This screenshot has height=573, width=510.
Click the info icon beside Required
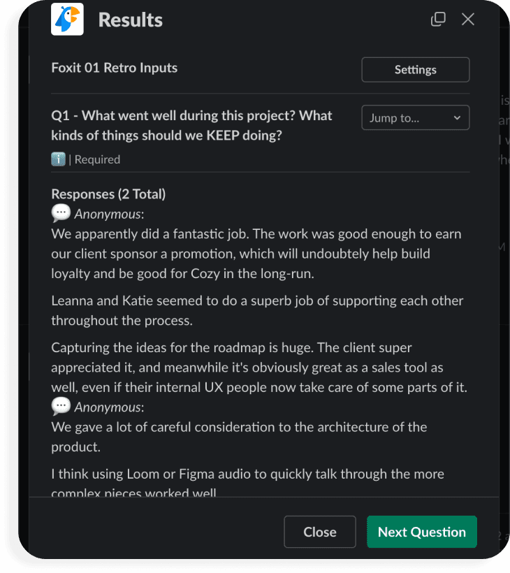pos(59,159)
